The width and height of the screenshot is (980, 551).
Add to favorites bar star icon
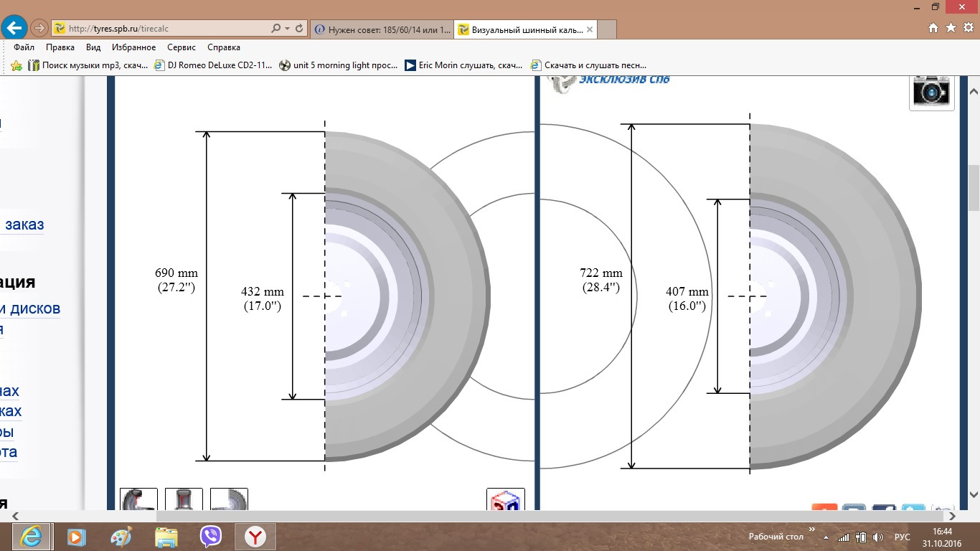17,65
